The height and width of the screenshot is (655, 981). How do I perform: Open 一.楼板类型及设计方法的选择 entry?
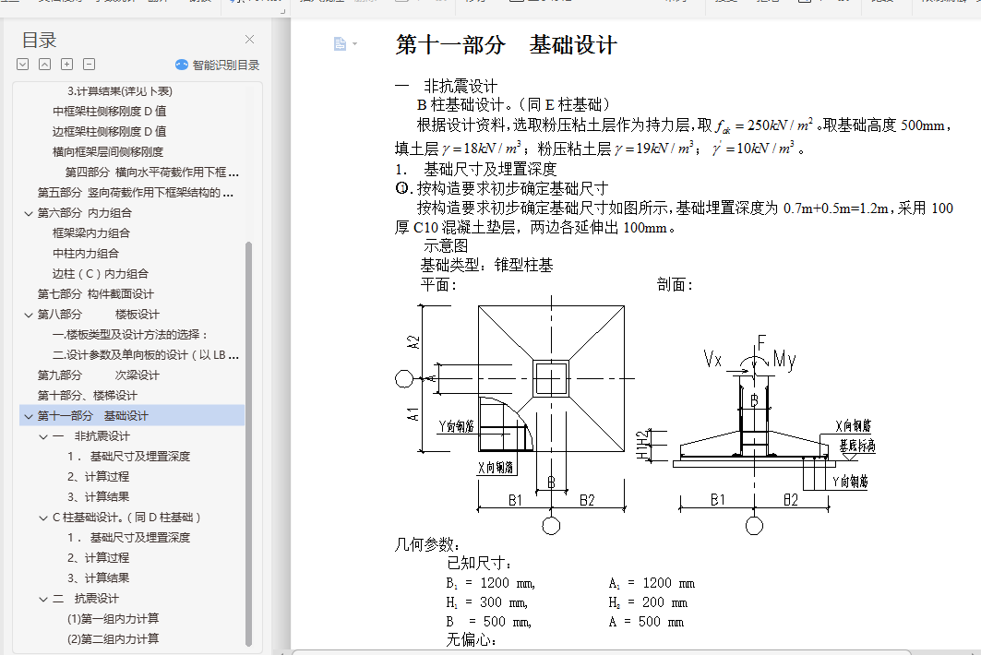[130, 335]
